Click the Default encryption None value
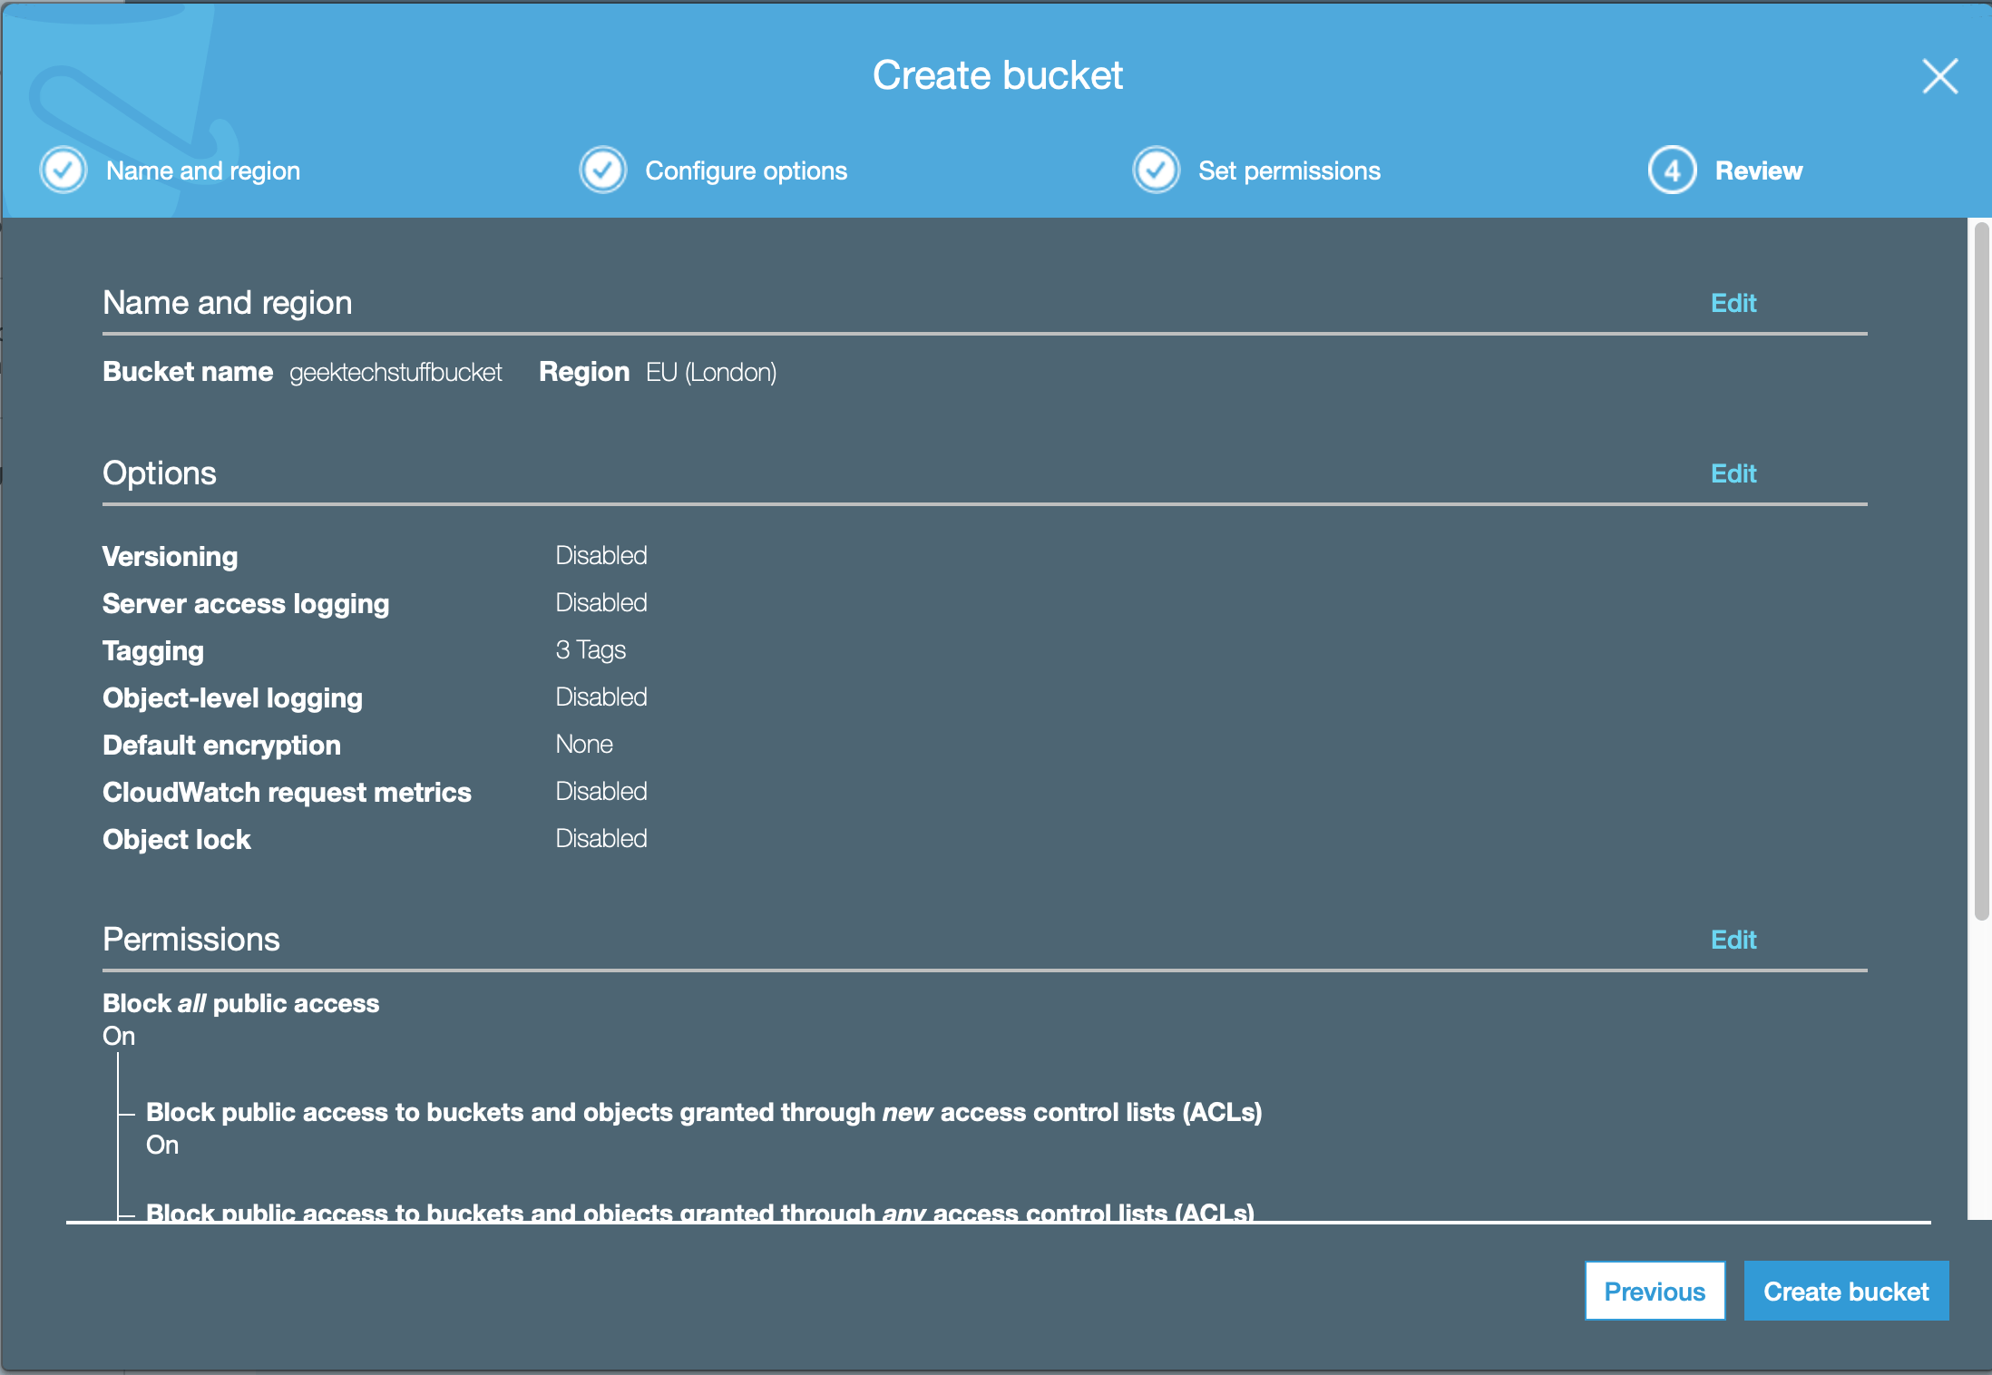The height and width of the screenshot is (1375, 1992). (583, 744)
